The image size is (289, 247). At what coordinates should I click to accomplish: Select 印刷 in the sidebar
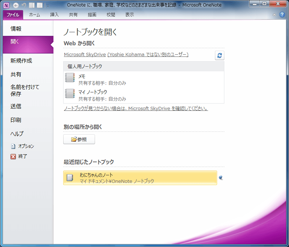pyautogui.click(x=28, y=120)
